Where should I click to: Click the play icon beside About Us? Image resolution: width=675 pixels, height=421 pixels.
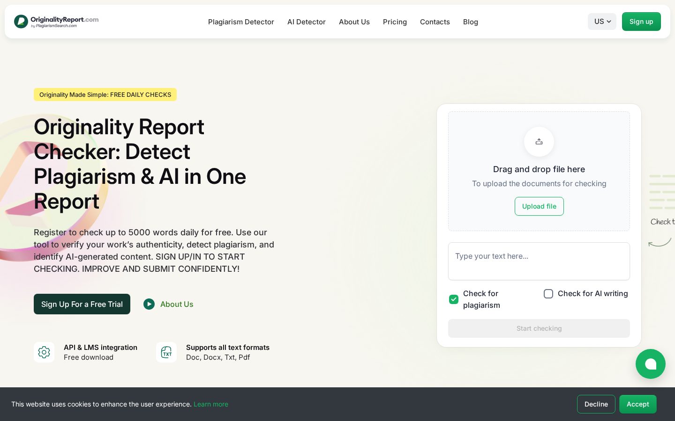point(149,304)
